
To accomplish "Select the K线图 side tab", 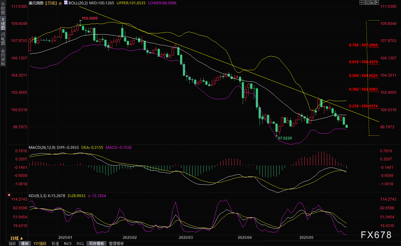I will tap(3, 23).
